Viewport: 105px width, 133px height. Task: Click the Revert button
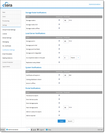[70, 121]
